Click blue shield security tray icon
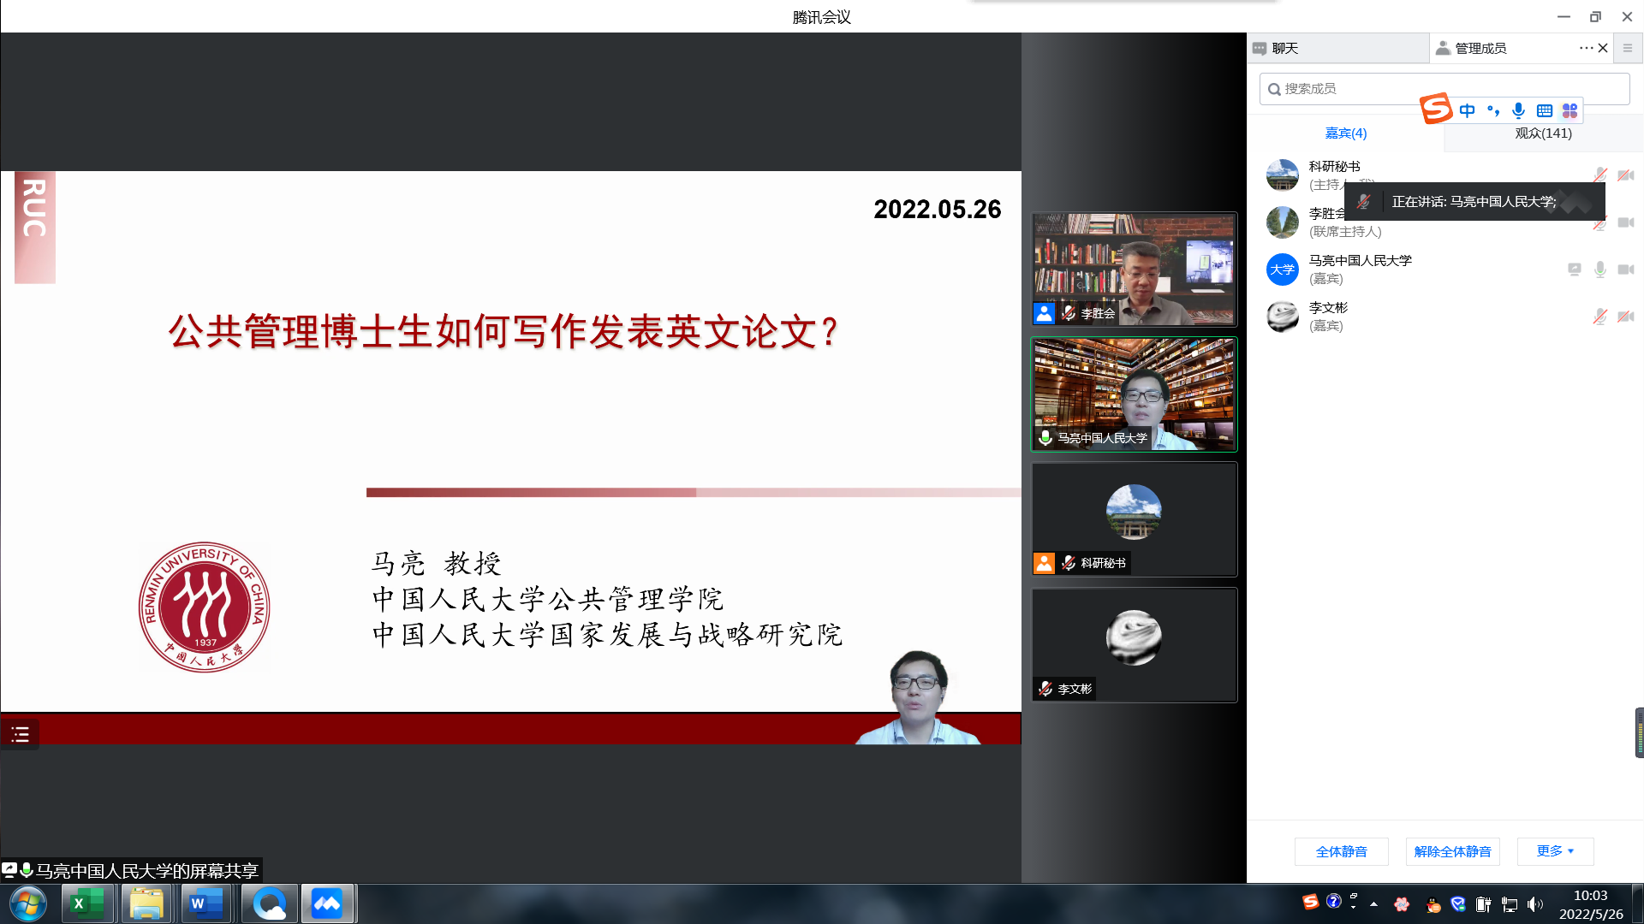This screenshot has width=1644, height=924. [1458, 904]
